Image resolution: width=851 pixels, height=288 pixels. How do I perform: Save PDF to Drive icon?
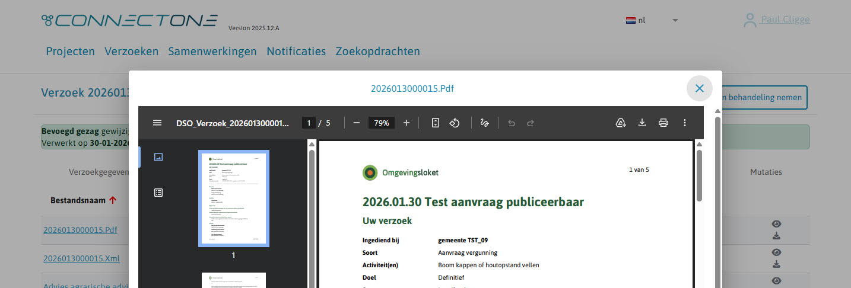[621, 123]
